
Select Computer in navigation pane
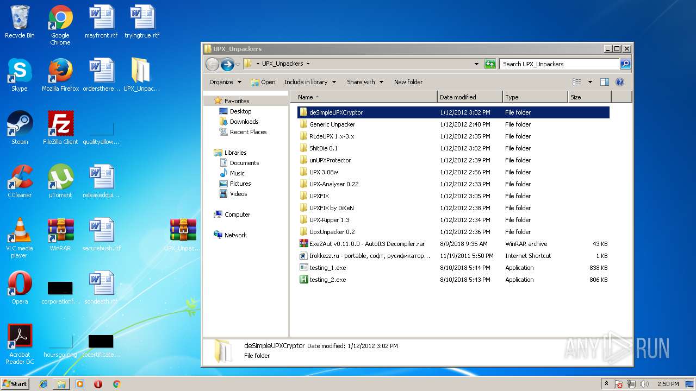237,215
